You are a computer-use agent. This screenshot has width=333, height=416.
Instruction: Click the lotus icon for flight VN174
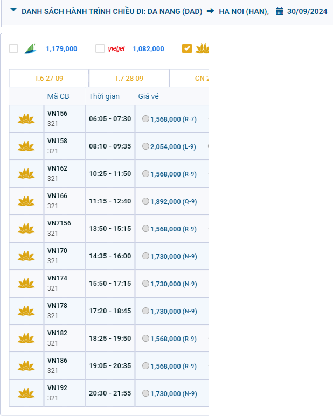click(26, 283)
